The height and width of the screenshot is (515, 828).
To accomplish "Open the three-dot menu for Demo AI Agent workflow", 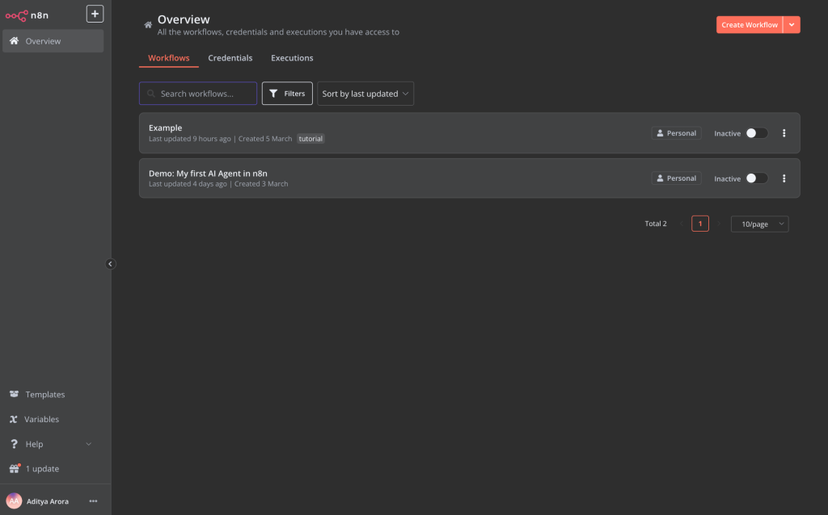I will click(784, 178).
